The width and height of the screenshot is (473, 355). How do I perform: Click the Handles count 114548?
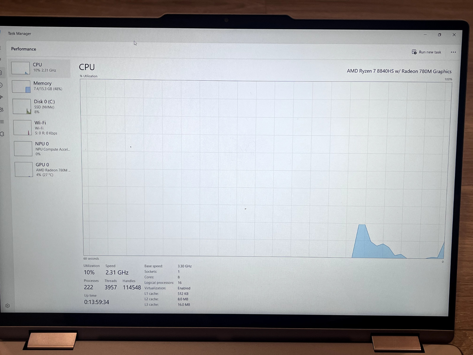click(x=132, y=287)
